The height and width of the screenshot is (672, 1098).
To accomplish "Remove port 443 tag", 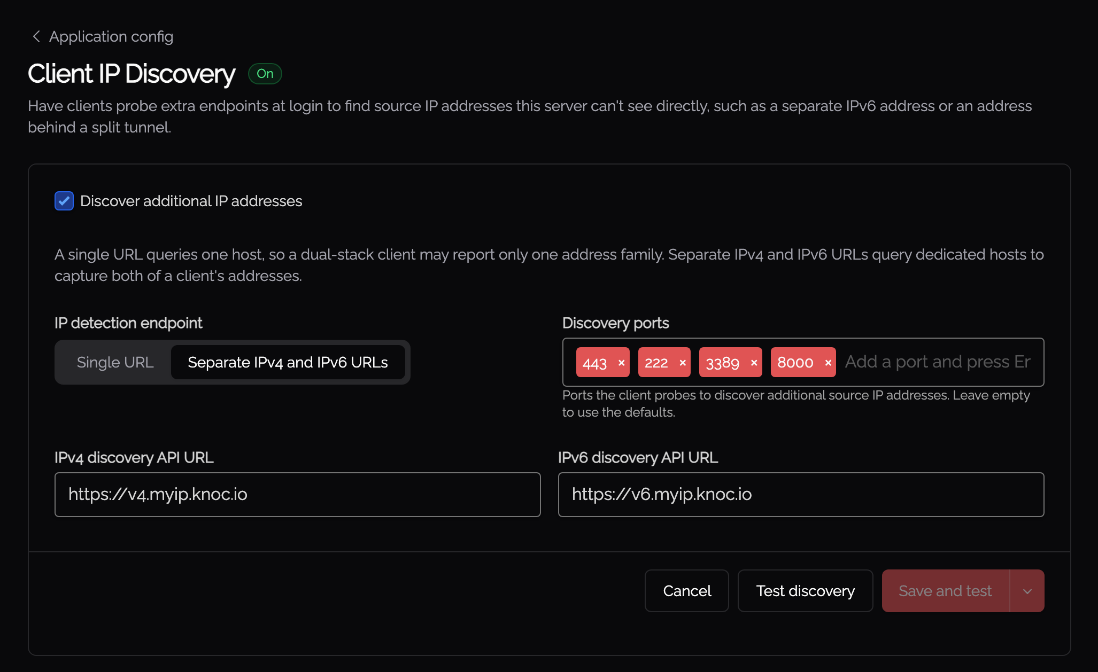I will click(621, 363).
